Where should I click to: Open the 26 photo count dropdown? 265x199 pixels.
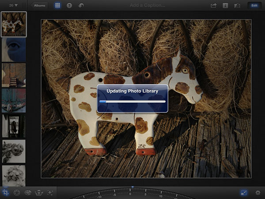tap(13, 5)
